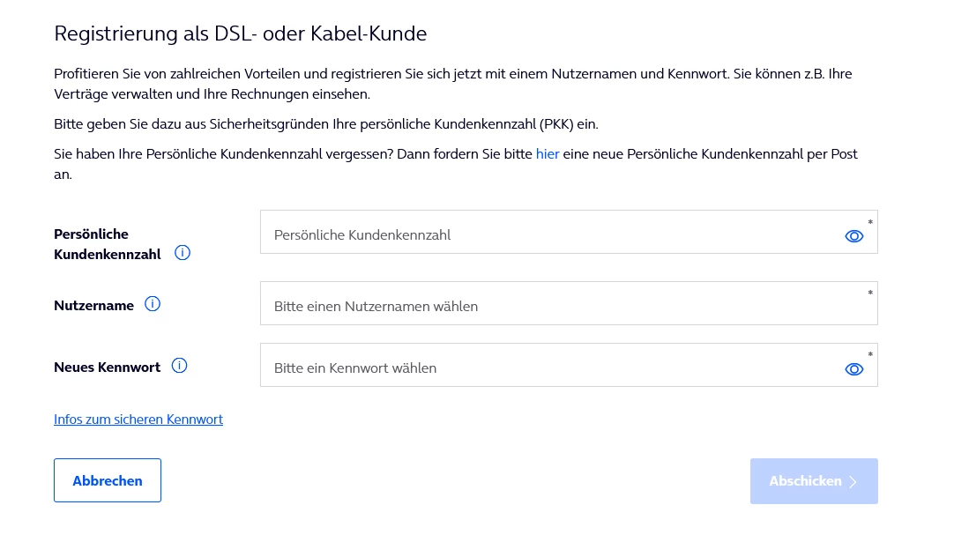This screenshot has height=557, width=954.
Task: Click info icon beside Persönliche Kundenkennzahl label
Action: pos(183,253)
